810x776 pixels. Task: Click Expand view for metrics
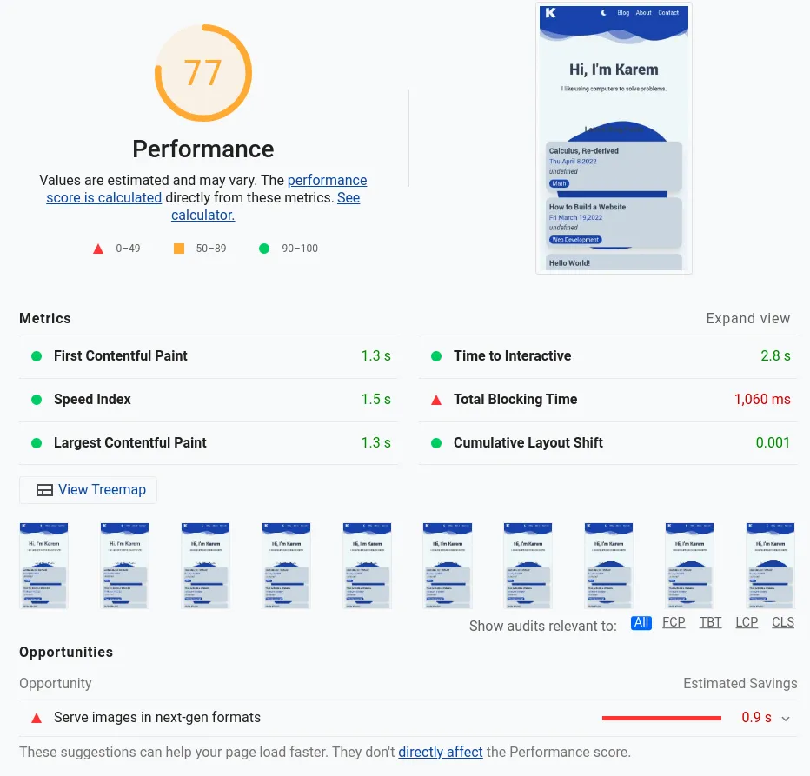point(747,318)
